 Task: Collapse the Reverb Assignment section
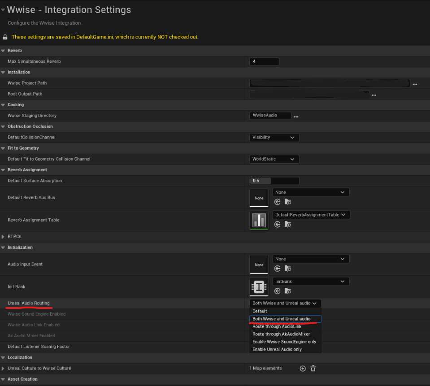3,170
